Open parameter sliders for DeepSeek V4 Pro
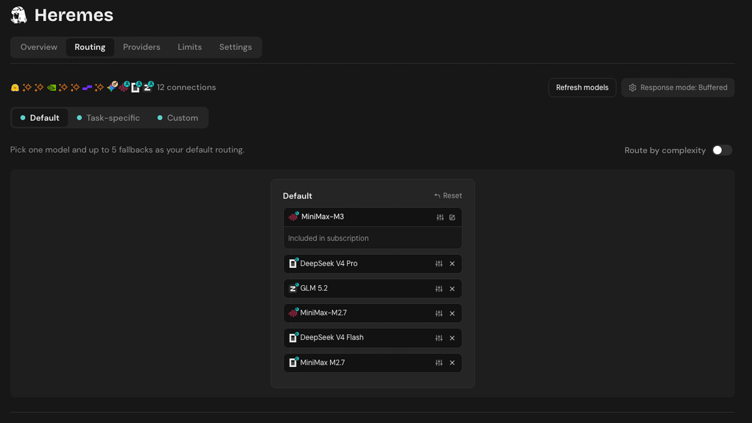Viewport: 752px width, 423px height. click(439, 264)
